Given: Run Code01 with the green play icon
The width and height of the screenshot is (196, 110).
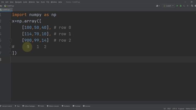Looking at the screenshot, I should tap(177, 6).
